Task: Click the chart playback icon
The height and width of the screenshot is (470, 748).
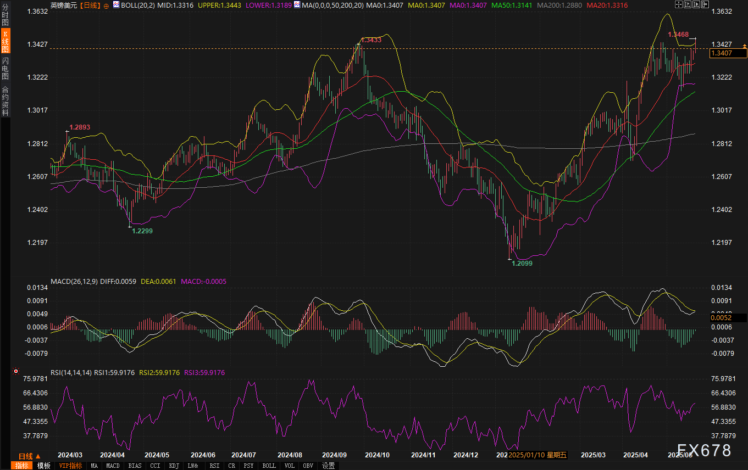Action: tap(696, 5)
